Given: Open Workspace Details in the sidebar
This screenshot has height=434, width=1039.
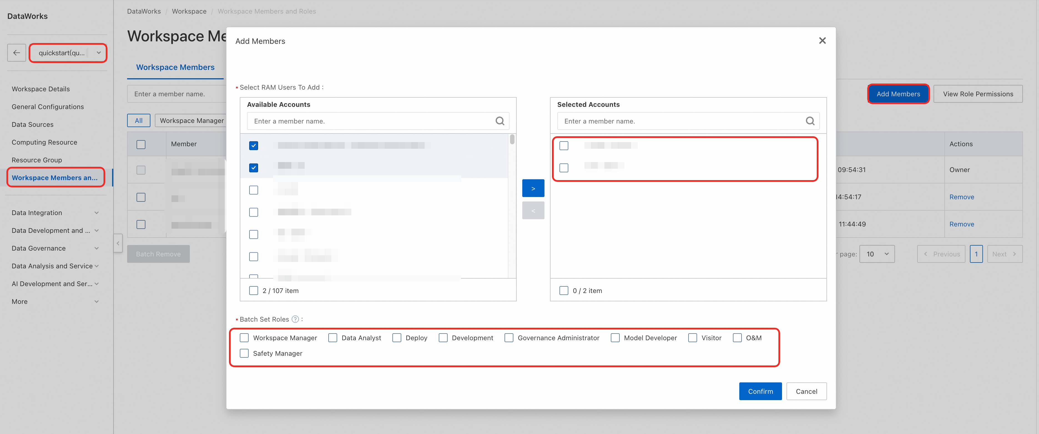Looking at the screenshot, I should [41, 89].
